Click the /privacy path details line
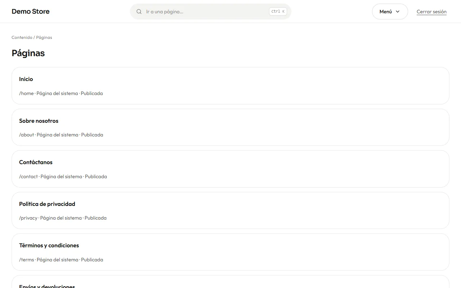This screenshot has width=461, height=288. tap(63, 218)
